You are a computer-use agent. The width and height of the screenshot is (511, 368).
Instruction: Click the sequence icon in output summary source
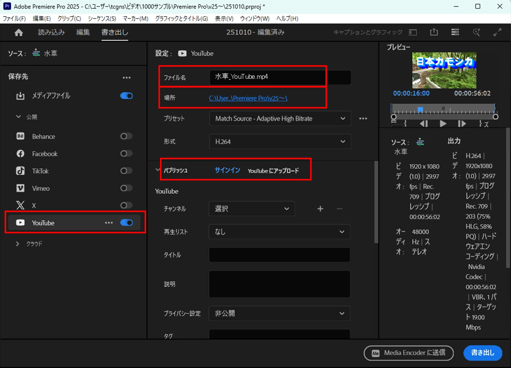[x=420, y=142]
